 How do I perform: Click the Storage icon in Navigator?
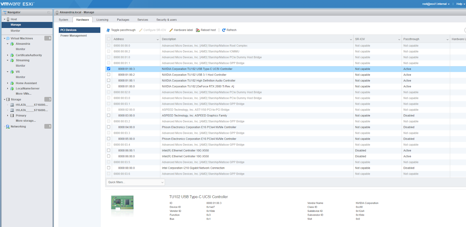point(8,100)
